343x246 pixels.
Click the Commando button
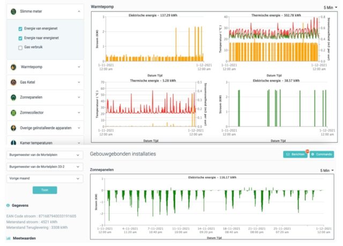(x=322, y=154)
